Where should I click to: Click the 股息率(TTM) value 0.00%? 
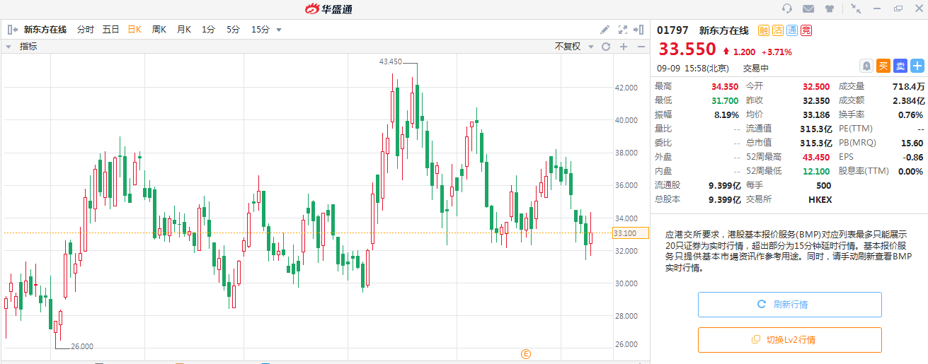click(911, 171)
